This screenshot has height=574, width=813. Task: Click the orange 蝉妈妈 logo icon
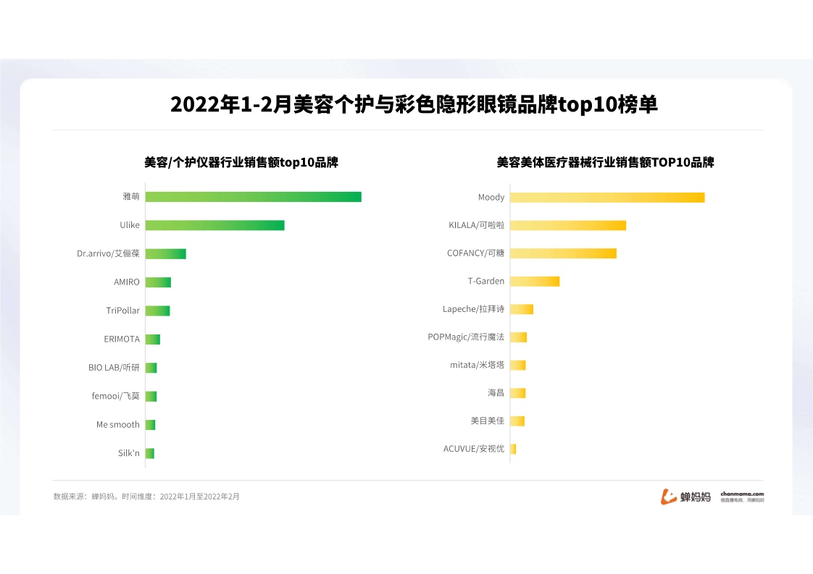(667, 497)
